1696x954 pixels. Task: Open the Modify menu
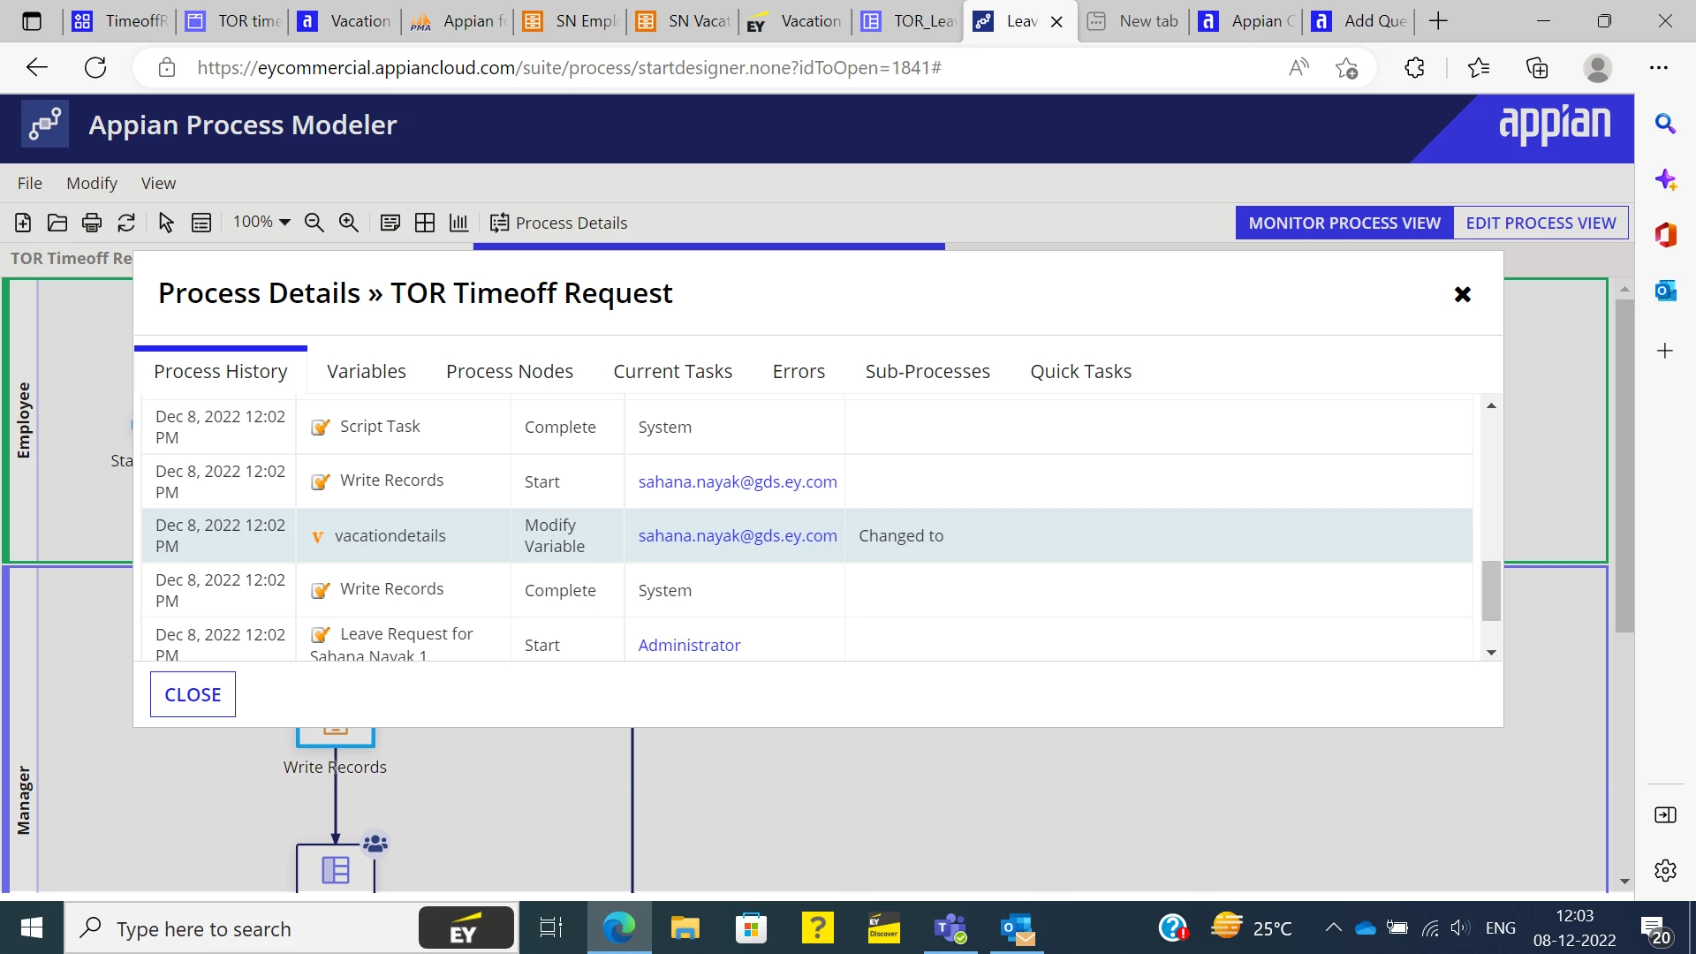pyautogui.click(x=92, y=184)
